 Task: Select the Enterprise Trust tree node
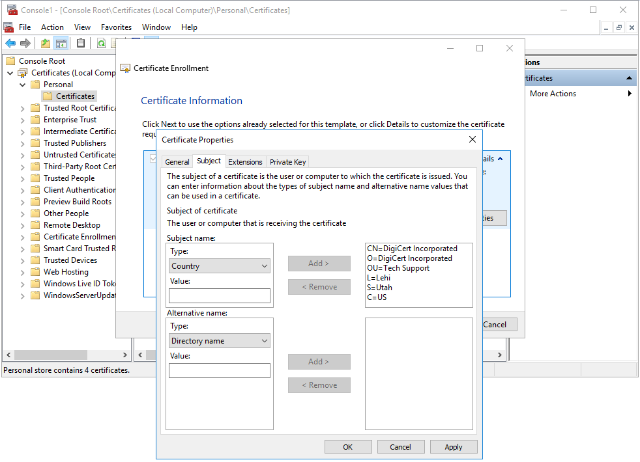(x=70, y=120)
